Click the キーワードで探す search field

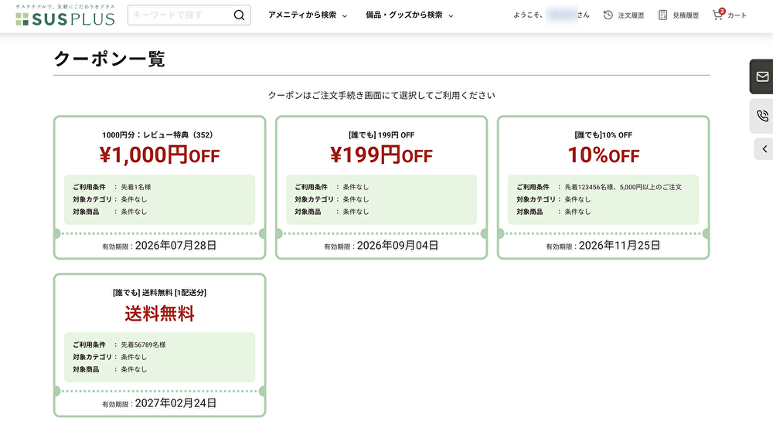(179, 15)
